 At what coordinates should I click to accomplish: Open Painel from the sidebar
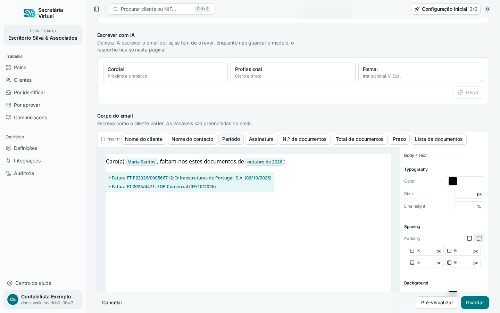click(x=43, y=67)
